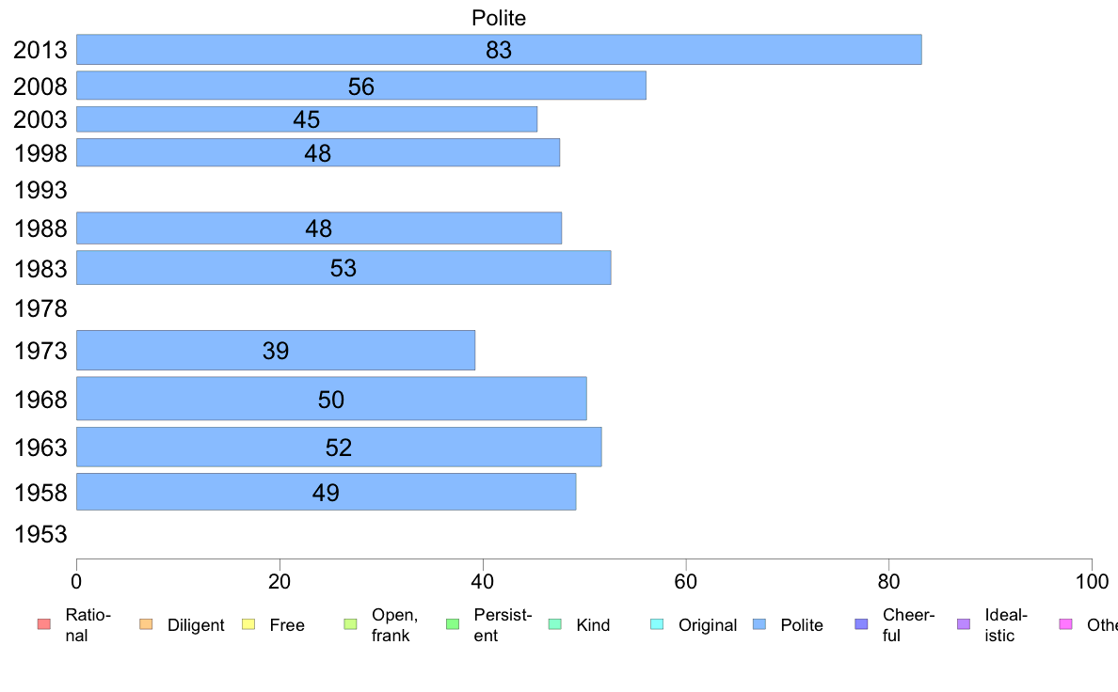Screen dimensions: 1118x692
Task: Select the Kind legend swatch
Action: click(554, 624)
